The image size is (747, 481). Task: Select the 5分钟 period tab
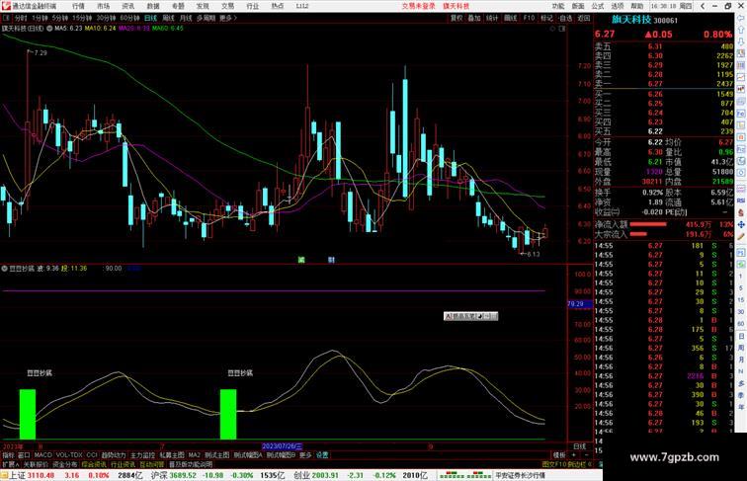pyautogui.click(x=60, y=18)
